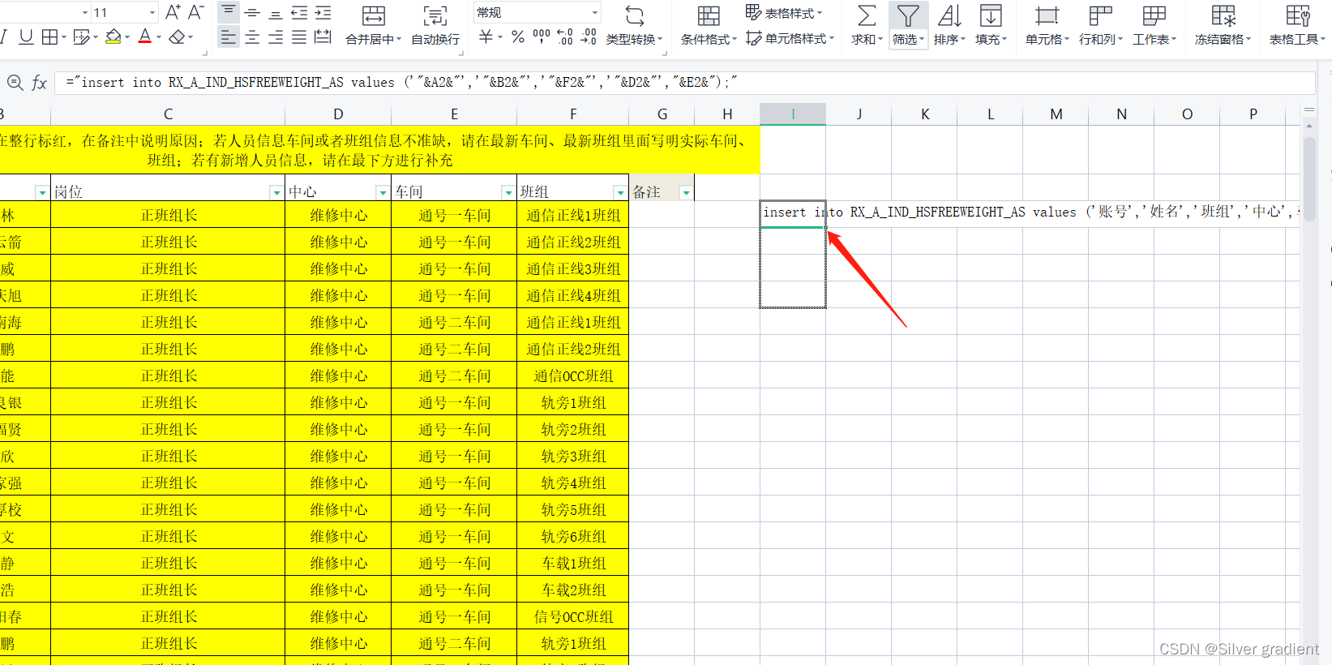Decrease decimal places

tap(589, 36)
